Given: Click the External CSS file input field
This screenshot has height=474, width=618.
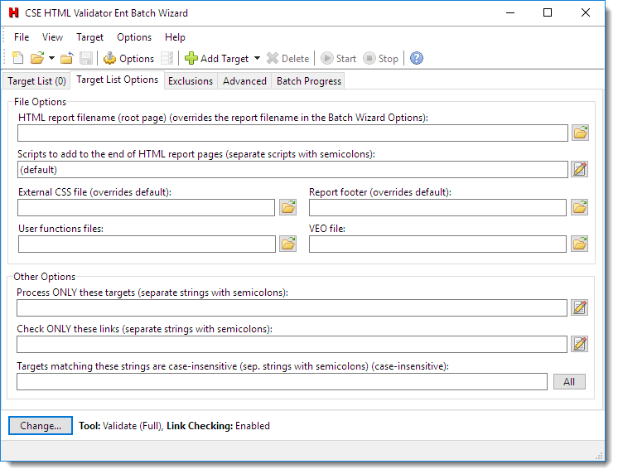Looking at the screenshot, I should click(147, 207).
